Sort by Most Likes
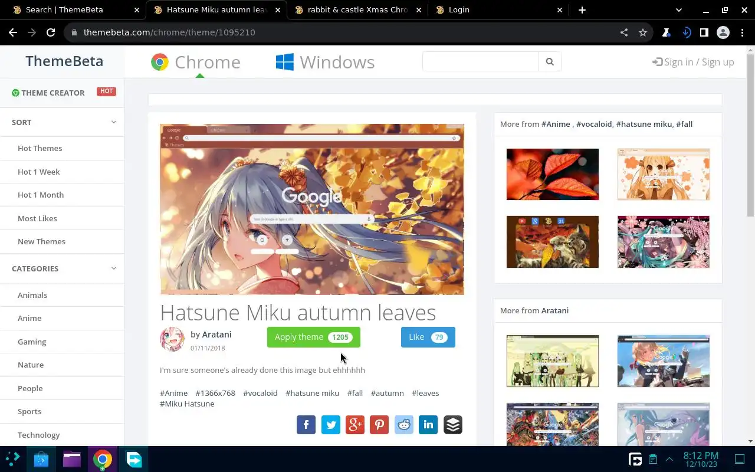 point(37,218)
